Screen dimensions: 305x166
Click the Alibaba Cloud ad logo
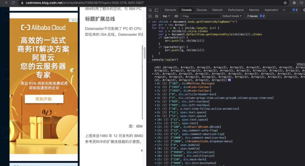coord(43,28)
